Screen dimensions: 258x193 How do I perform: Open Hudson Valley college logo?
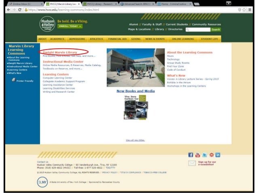[47, 24]
